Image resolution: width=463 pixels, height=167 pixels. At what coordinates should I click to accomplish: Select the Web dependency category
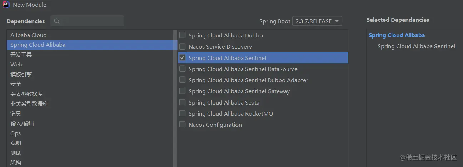coord(16,65)
